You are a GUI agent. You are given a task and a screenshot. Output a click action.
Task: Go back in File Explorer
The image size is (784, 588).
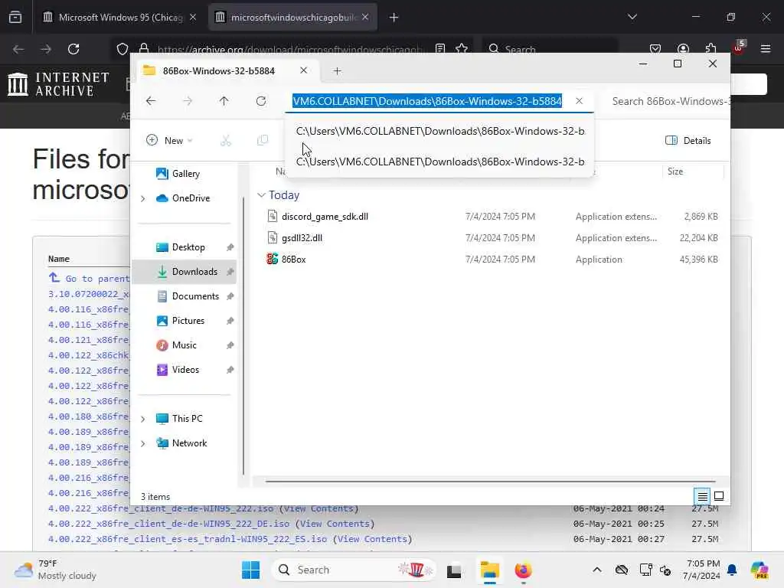(151, 101)
